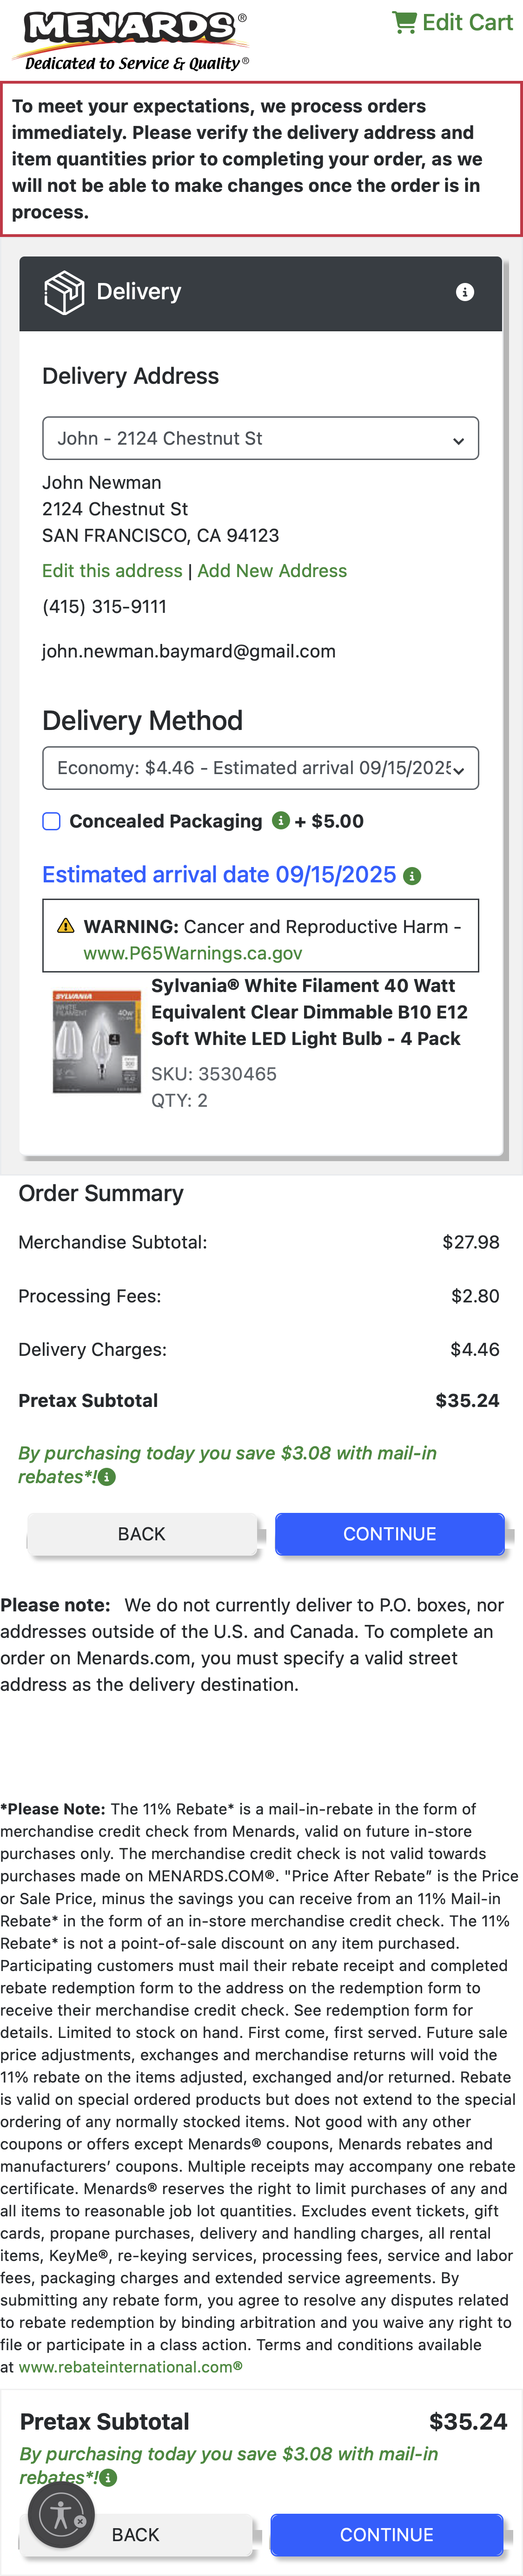Click the Edit this address link

(x=111, y=570)
